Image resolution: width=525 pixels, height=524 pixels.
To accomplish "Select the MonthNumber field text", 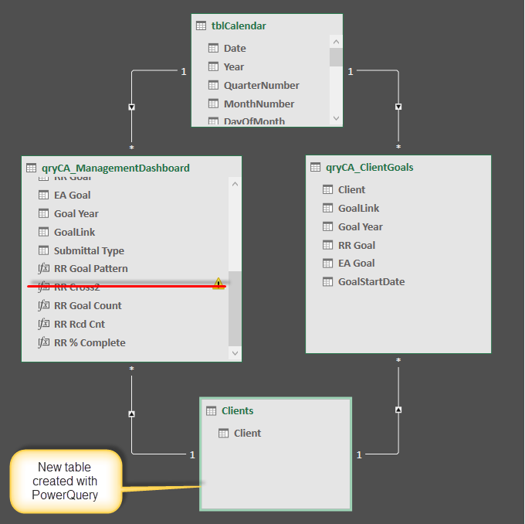I will click(259, 104).
